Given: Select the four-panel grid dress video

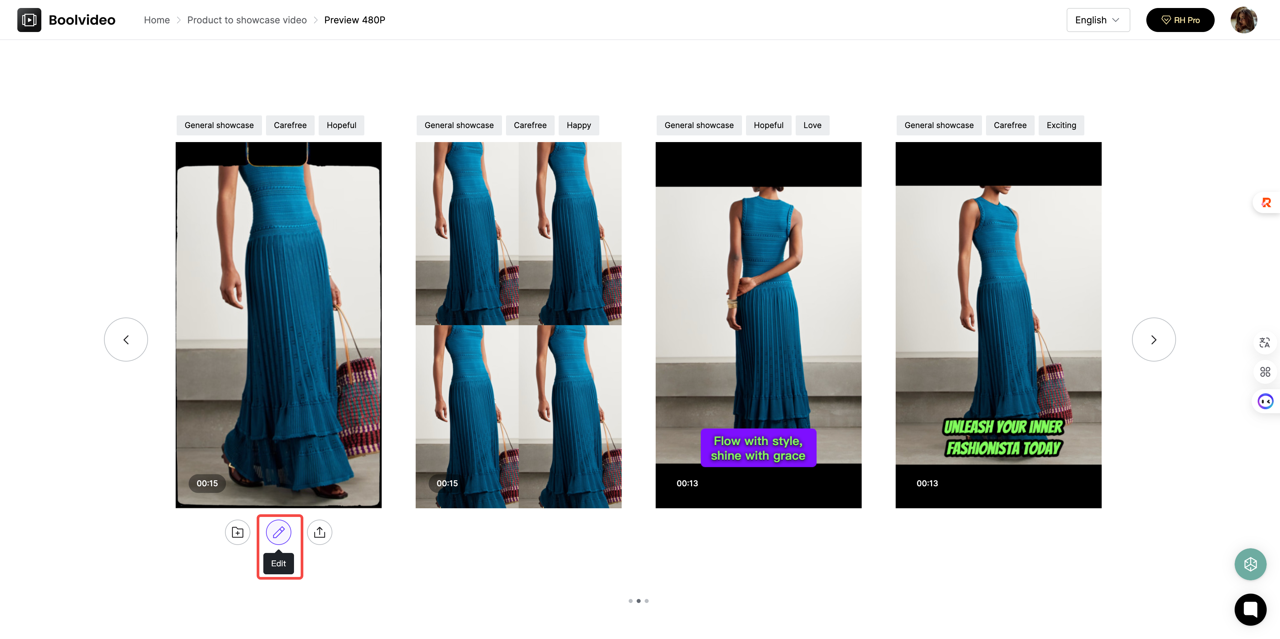Looking at the screenshot, I should click(x=518, y=325).
